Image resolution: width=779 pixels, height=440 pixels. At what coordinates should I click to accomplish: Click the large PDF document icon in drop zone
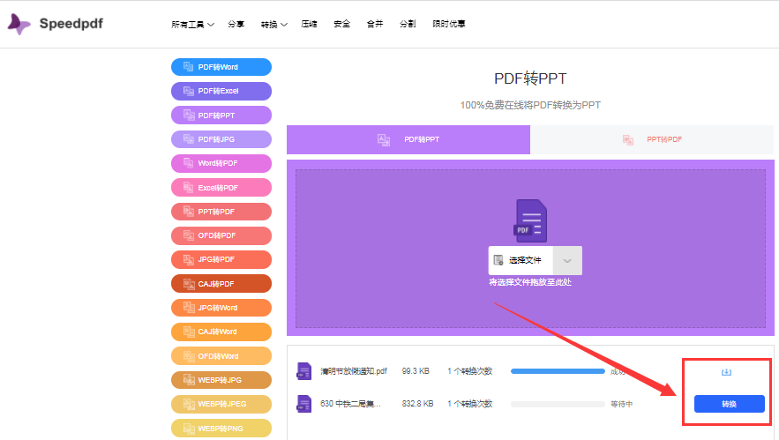point(530,220)
